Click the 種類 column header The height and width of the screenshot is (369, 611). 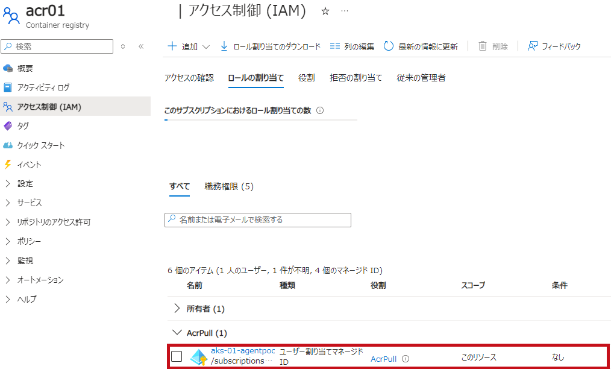pos(287,286)
